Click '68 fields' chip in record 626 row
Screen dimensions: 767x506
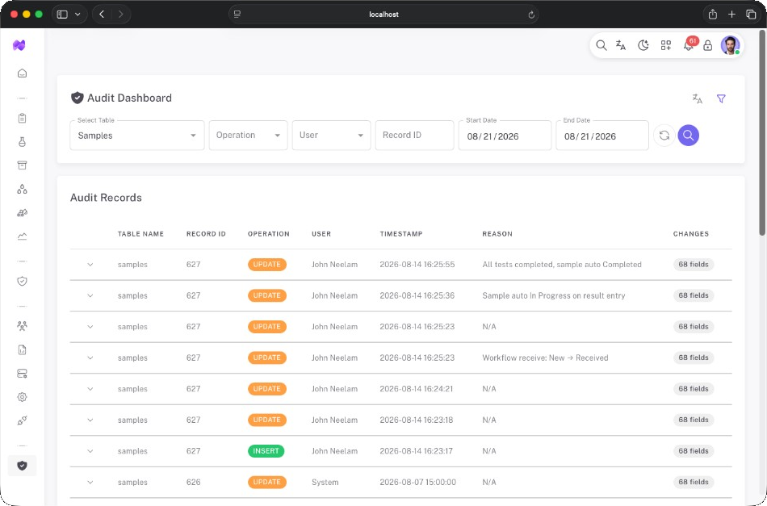click(x=694, y=482)
